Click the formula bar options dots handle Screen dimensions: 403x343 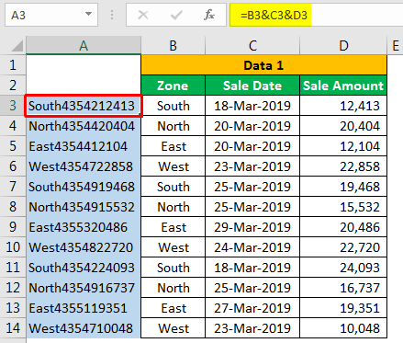[x=112, y=15]
